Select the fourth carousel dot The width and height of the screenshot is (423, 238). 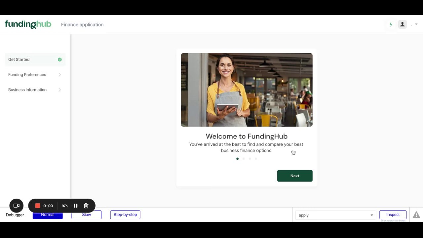tap(256, 159)
